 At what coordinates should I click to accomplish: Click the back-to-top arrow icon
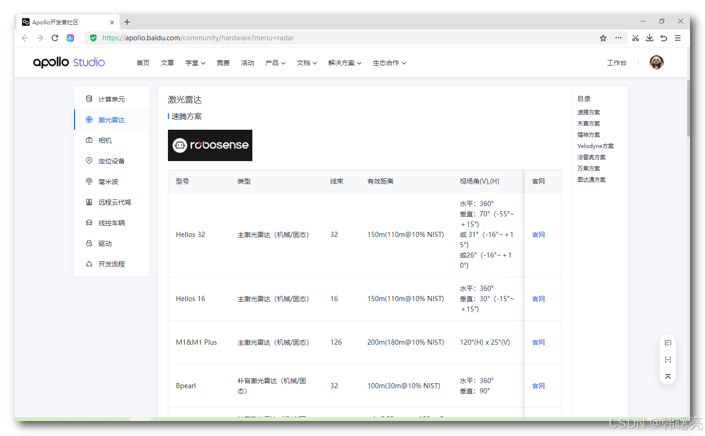coord(668,377)
